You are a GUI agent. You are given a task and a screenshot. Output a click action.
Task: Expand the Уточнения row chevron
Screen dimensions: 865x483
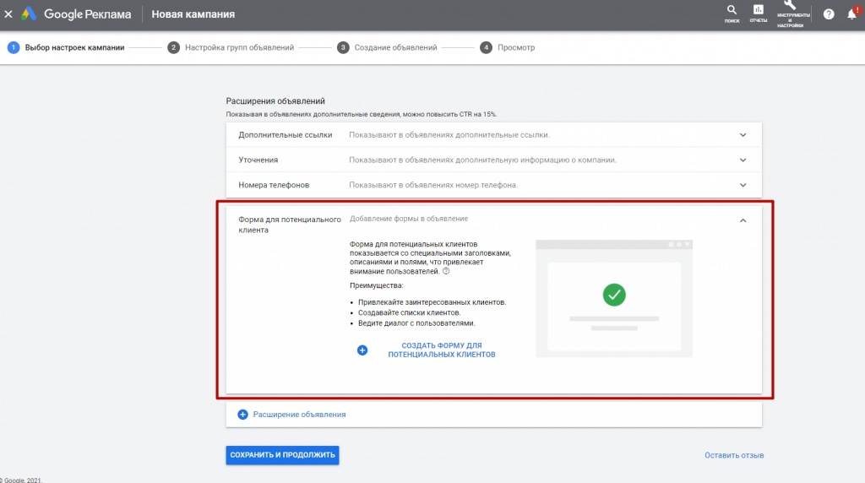click(743, 160)
